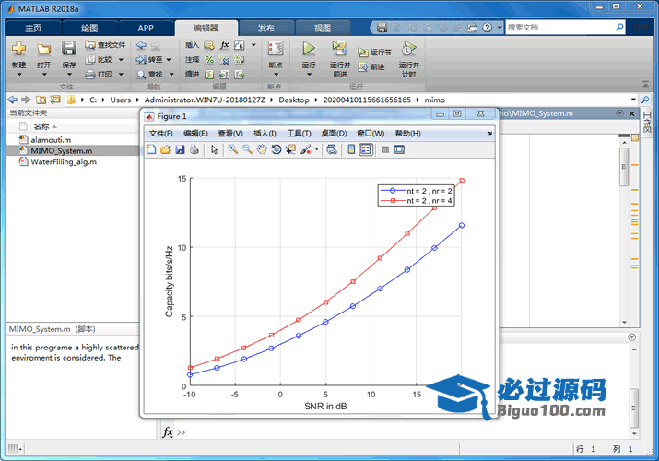
Task: Toggle the Insert Legend button in Figure toolbar
Action: coord(366,149)
